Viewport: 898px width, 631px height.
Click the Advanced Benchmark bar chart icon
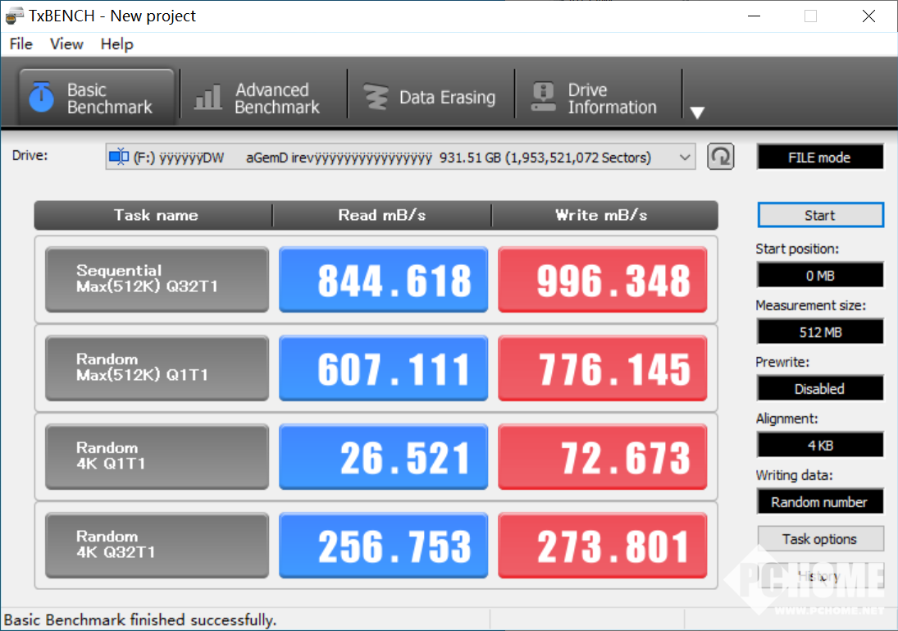[x=207, y=97]
